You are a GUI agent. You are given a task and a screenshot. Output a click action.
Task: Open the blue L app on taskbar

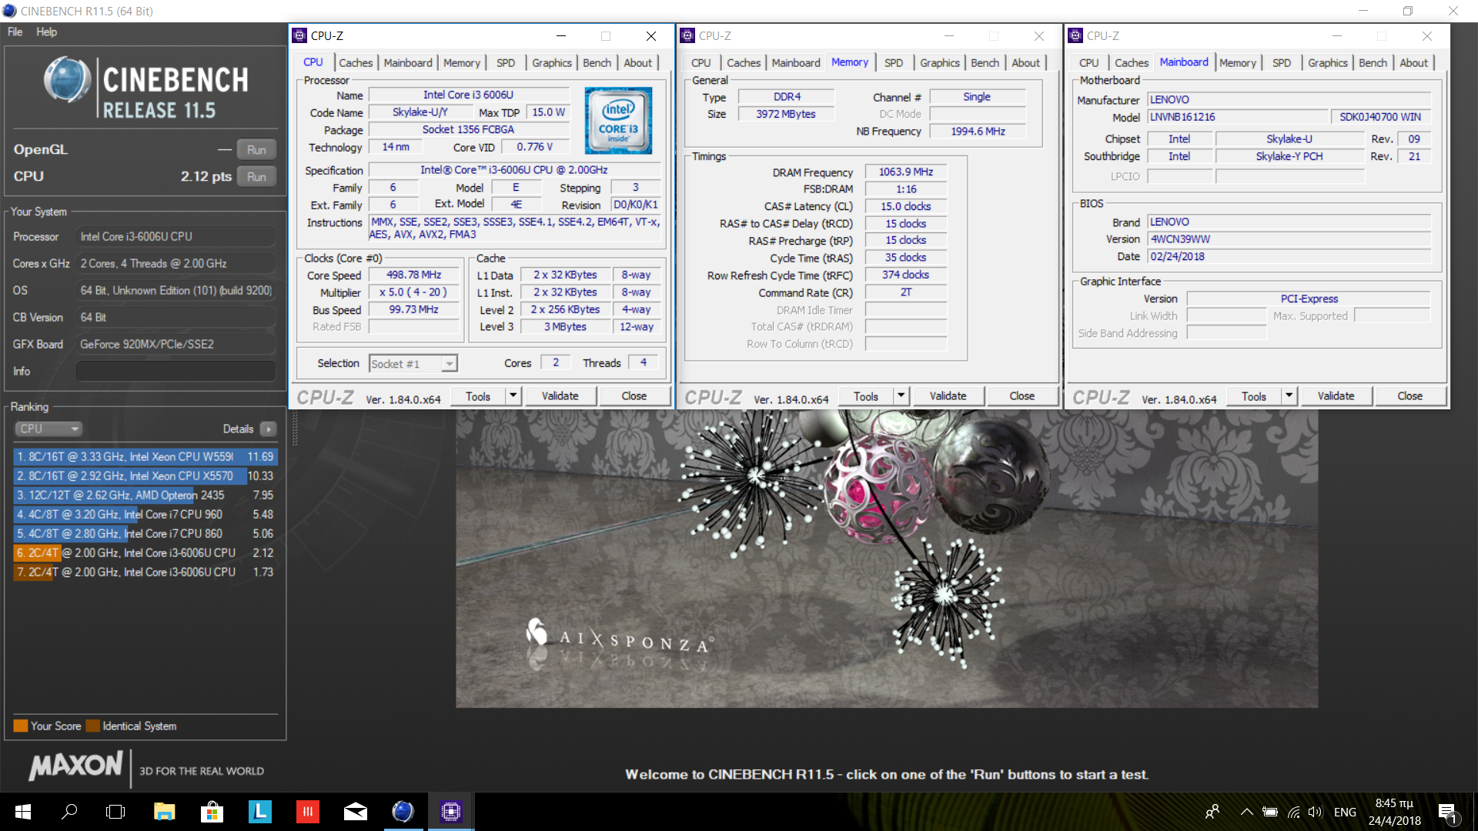[259, 812]
